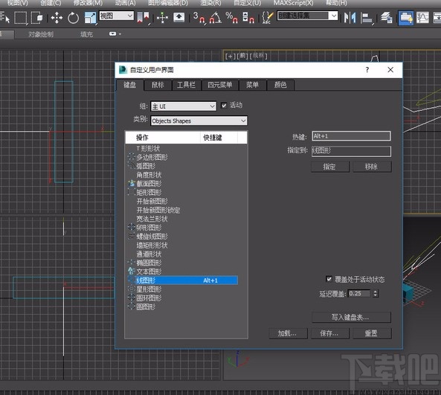Click the 移除 button
This screenshot has width=441, height=395.
[372, 167]
